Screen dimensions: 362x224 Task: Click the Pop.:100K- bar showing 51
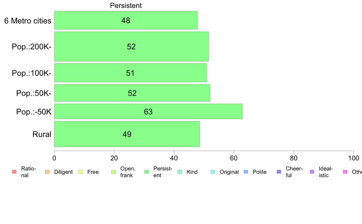(x=130, y=73)
